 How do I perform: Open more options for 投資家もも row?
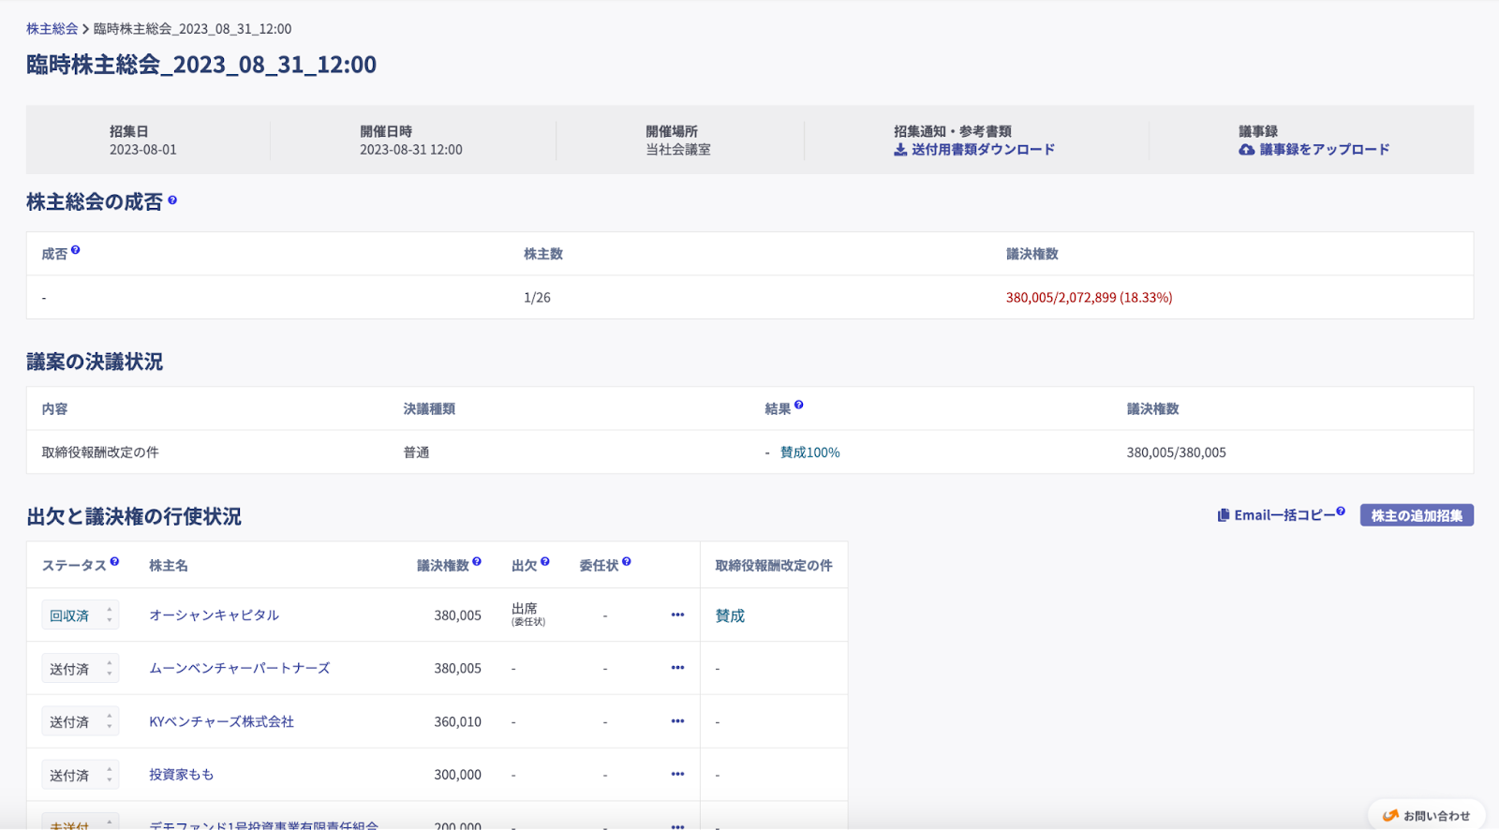[677, 775]
